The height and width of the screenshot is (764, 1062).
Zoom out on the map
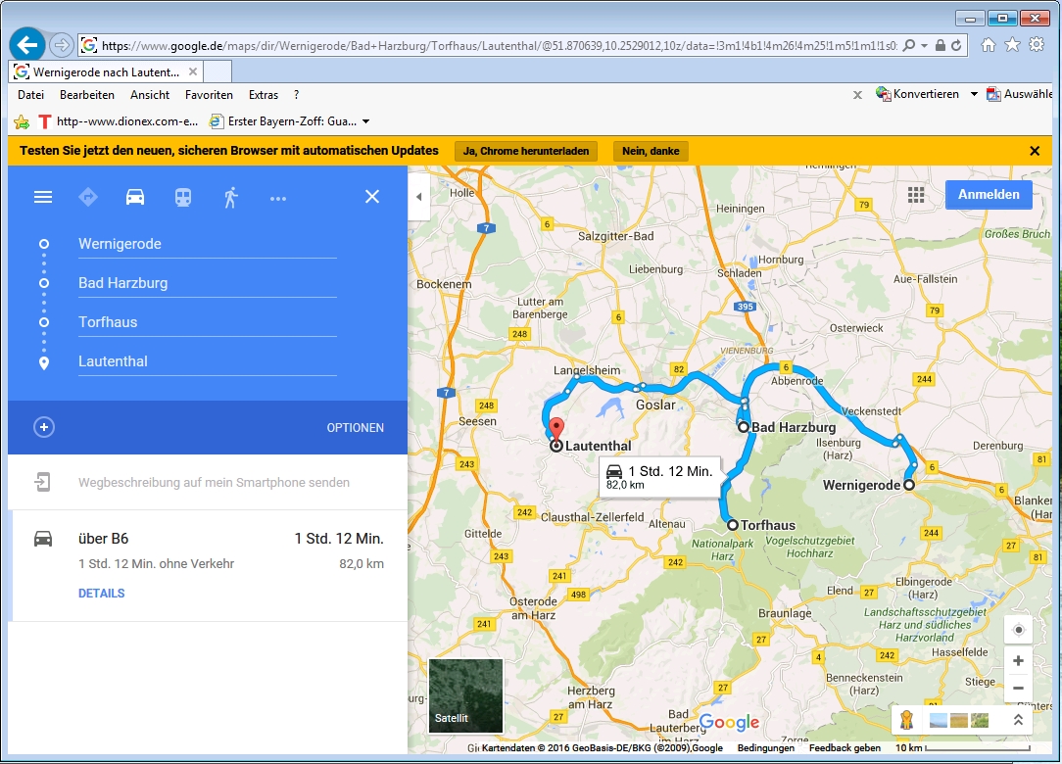(1018, 689)
